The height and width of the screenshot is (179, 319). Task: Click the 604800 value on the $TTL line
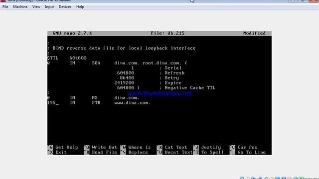pos(78,58)
